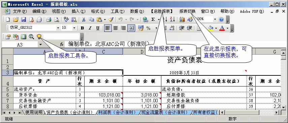Toggle Bold formatting
Viewport: 288px width, 123px height.
[82, 28]
